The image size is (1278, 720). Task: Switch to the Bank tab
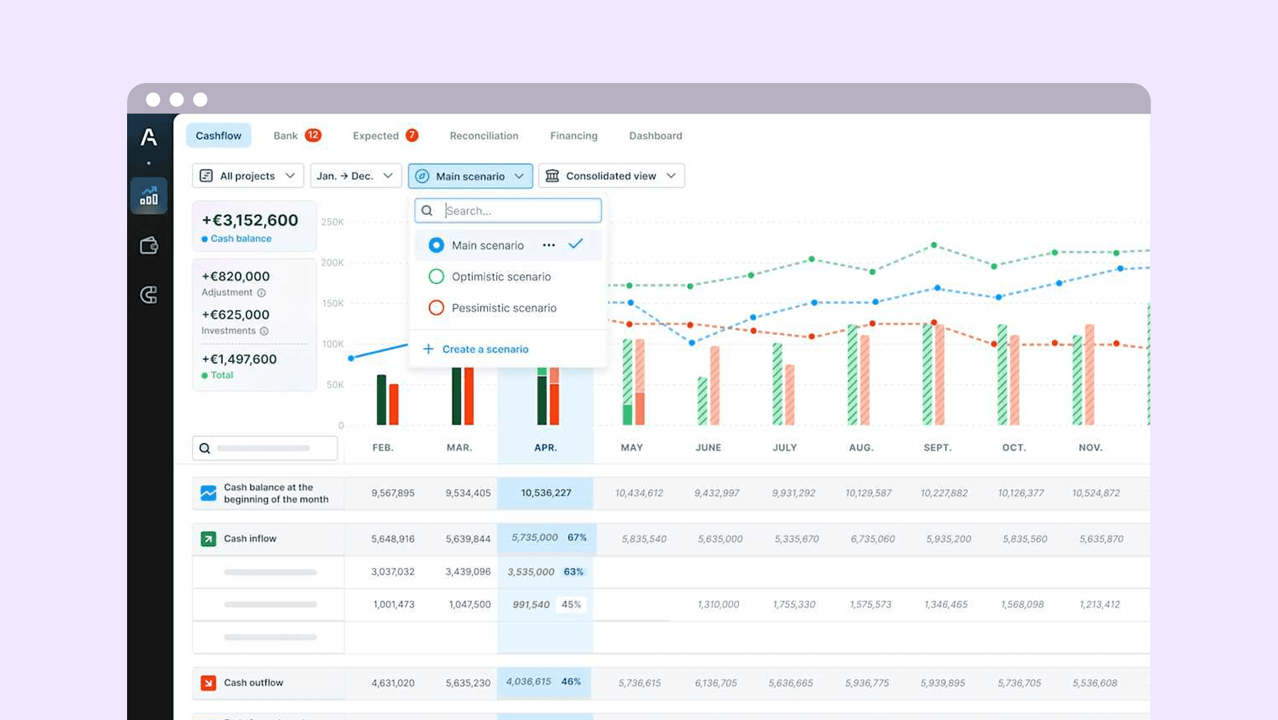(x=285, y=136)
